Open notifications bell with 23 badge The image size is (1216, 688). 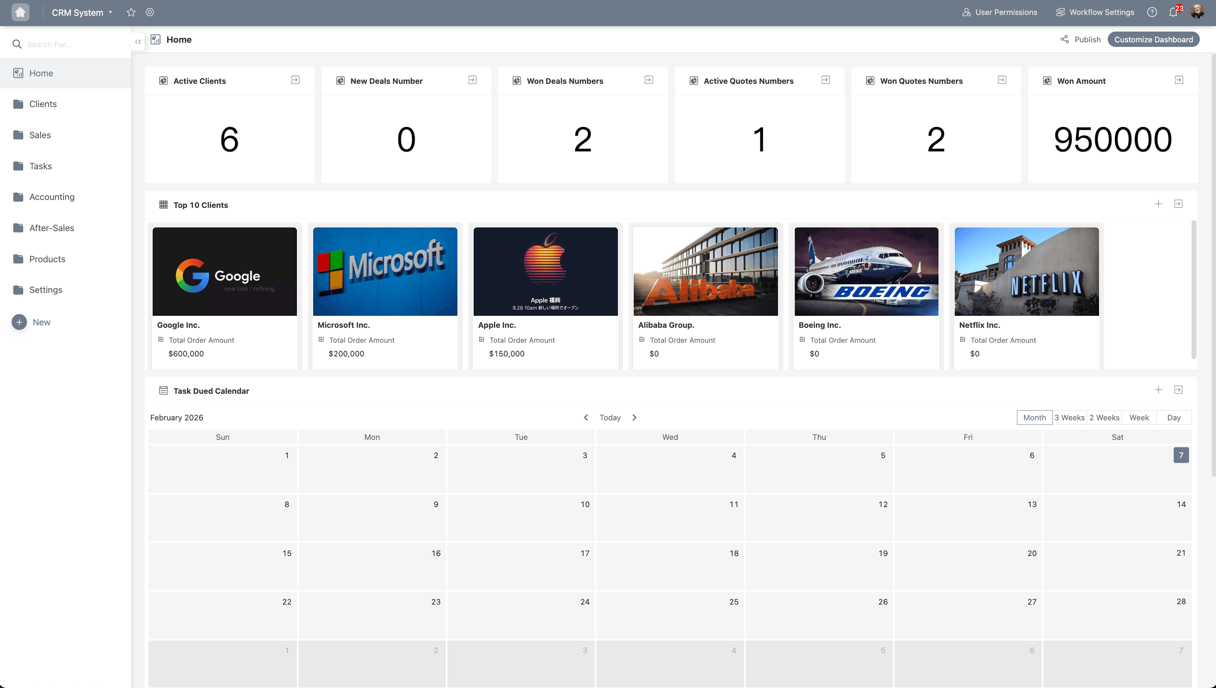(x=1173, y=12)
